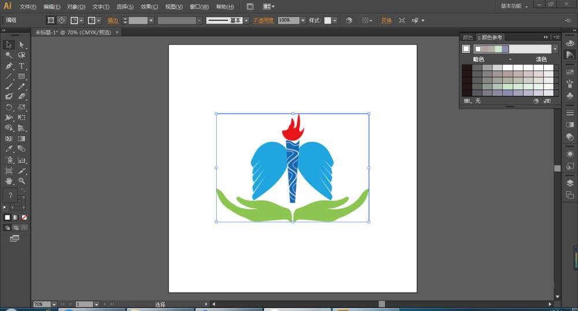Select the Type tool
The image size is (578, 311).
tap(21, 66)
